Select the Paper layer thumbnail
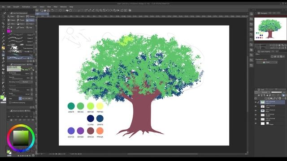The width and height of the screenshot is (287, 161). [263, 123]
